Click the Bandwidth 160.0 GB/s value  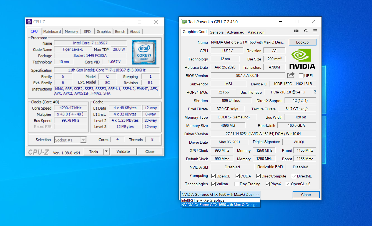(x=296, y=125)
